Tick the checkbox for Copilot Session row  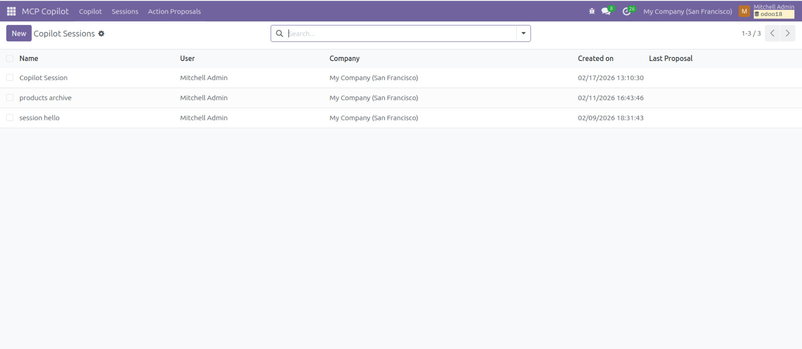(x=10, y=77)
